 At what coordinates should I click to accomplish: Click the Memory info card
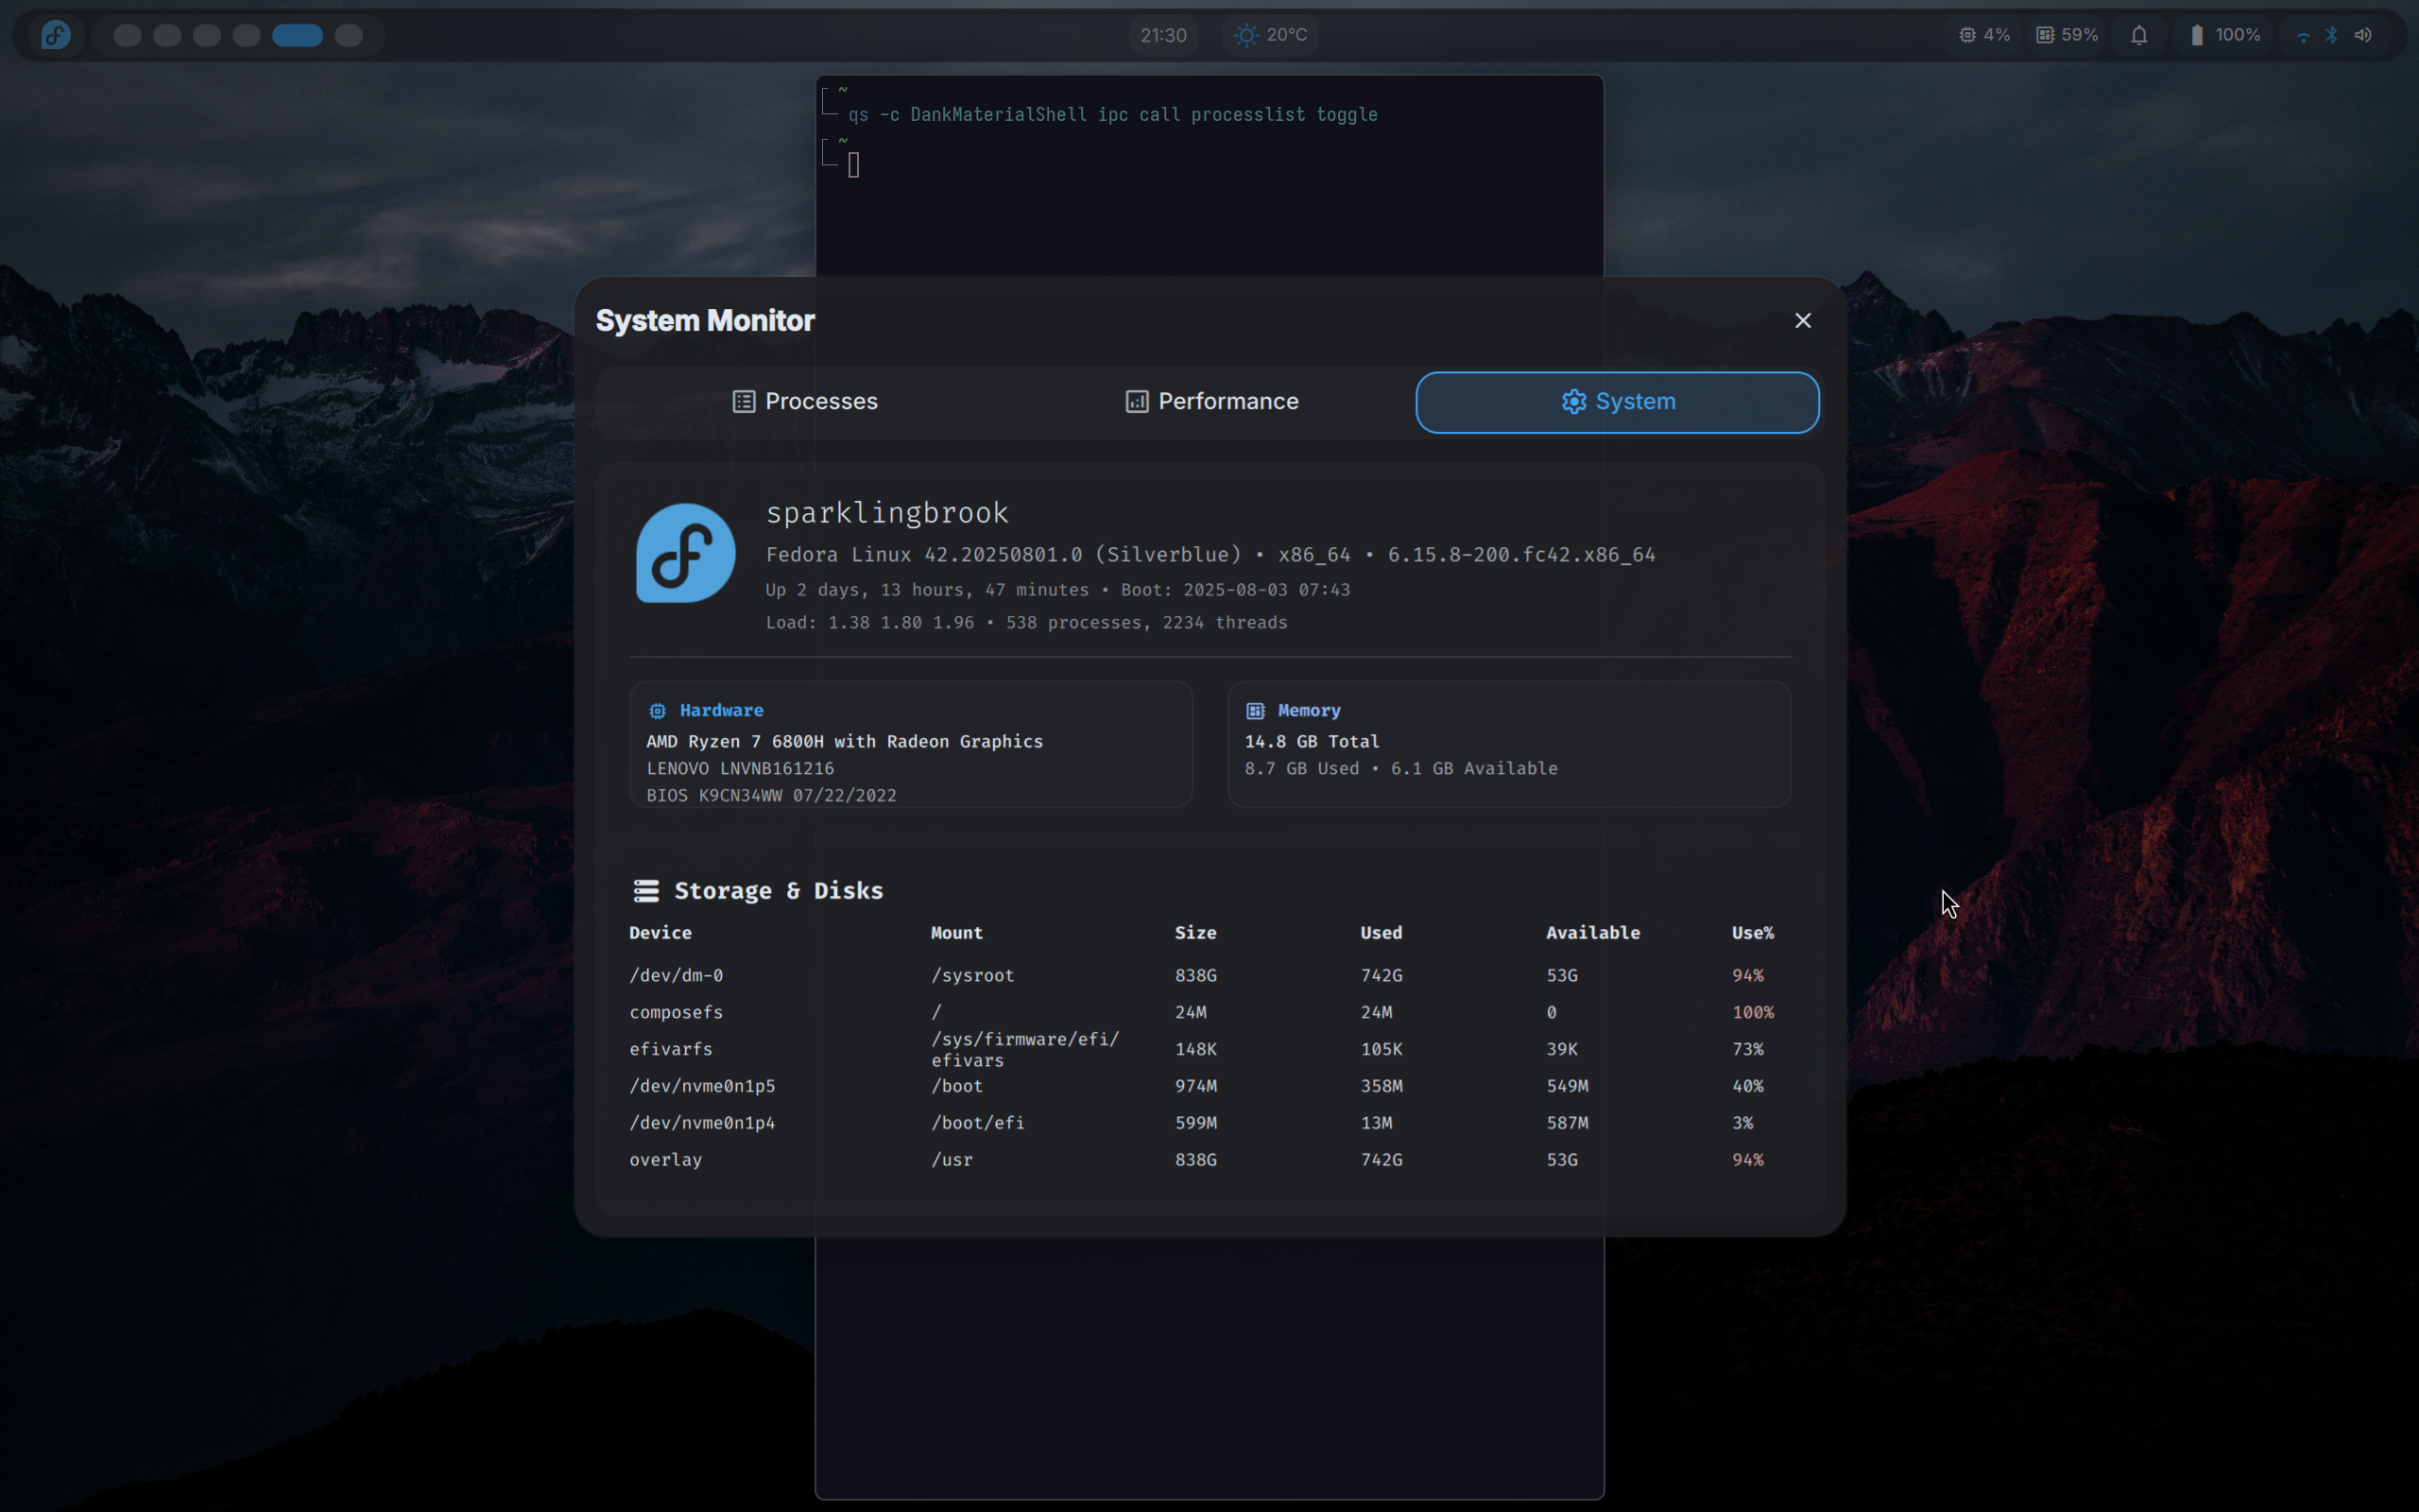1507,744
